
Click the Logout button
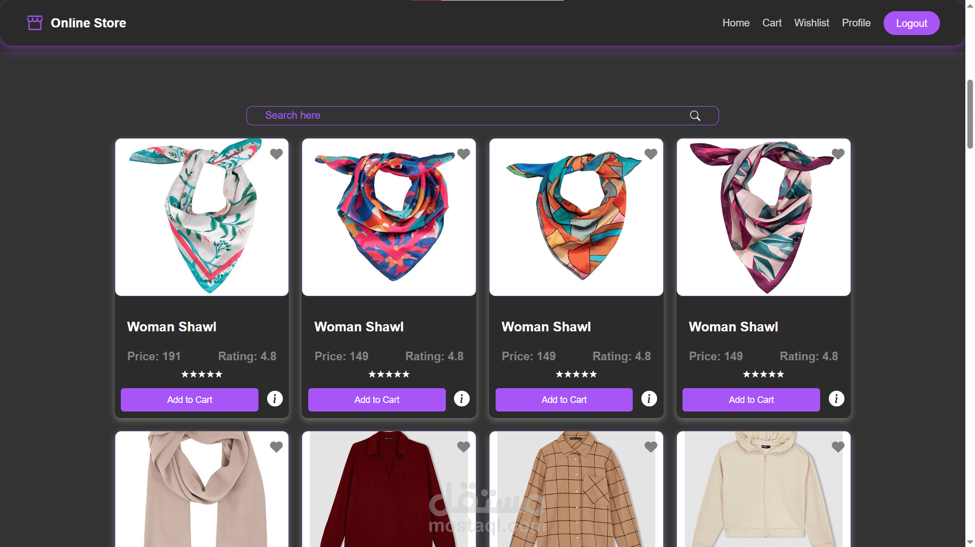[x=912, y=23]
